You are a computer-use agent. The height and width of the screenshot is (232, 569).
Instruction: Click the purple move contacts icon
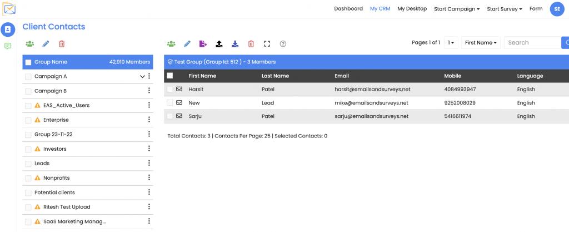(x=203, y=43)
